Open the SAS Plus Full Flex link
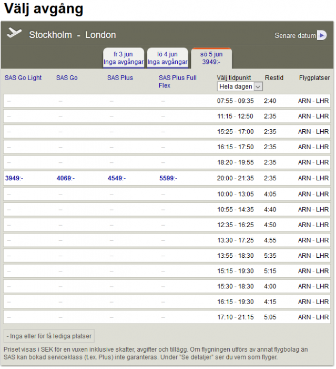 click(x=178, y=82)
